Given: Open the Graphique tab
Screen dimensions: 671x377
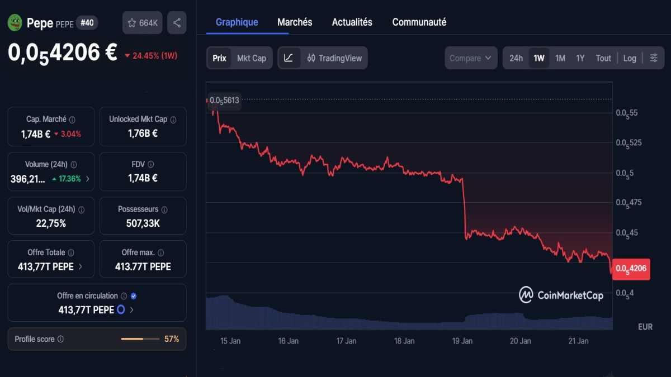Looking at the screenshot, I should pyautogui.click(x=237, y=22).
